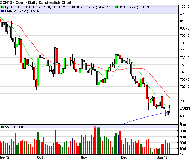Viewport: 192px width, 160px height.
Task: Click the 300K volume axis label
Action: click(x=183, y=137)
